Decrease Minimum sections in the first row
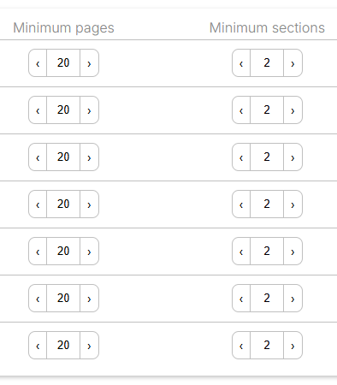This screenshot has height=385, width=337. tap(241, 63)
